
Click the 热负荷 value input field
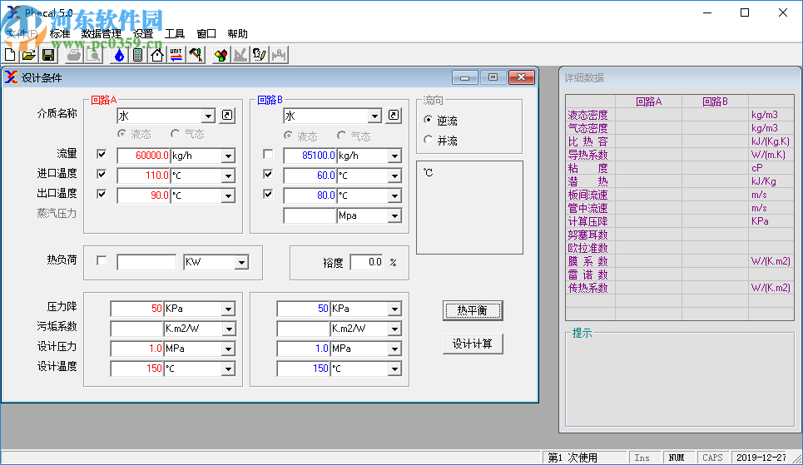[x=146, y=262]
